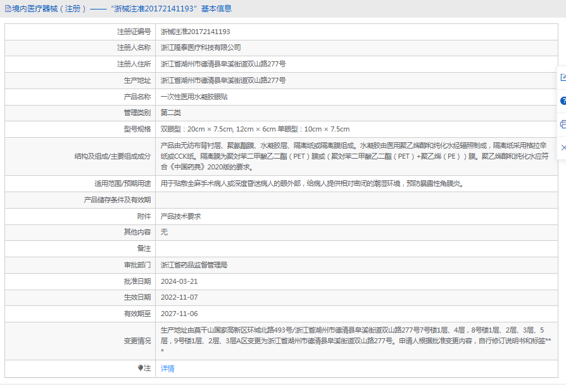Click the edit/feedback icon in side toolbar
Screen dimensions: 566x385
(563, 78)
